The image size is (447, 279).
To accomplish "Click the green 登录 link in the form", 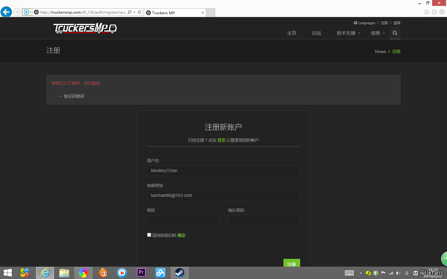I will [x=221, y=140].
